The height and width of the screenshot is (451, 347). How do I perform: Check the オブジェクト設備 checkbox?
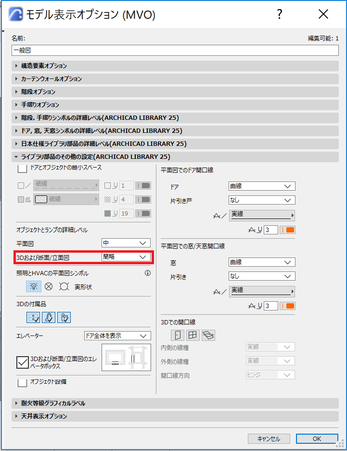click(22, 382)
